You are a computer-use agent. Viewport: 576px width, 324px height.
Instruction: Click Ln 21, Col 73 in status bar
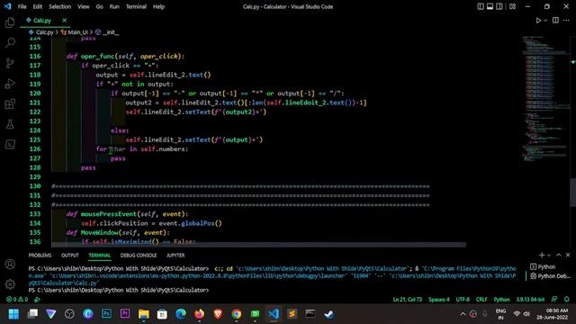[408, 300]
